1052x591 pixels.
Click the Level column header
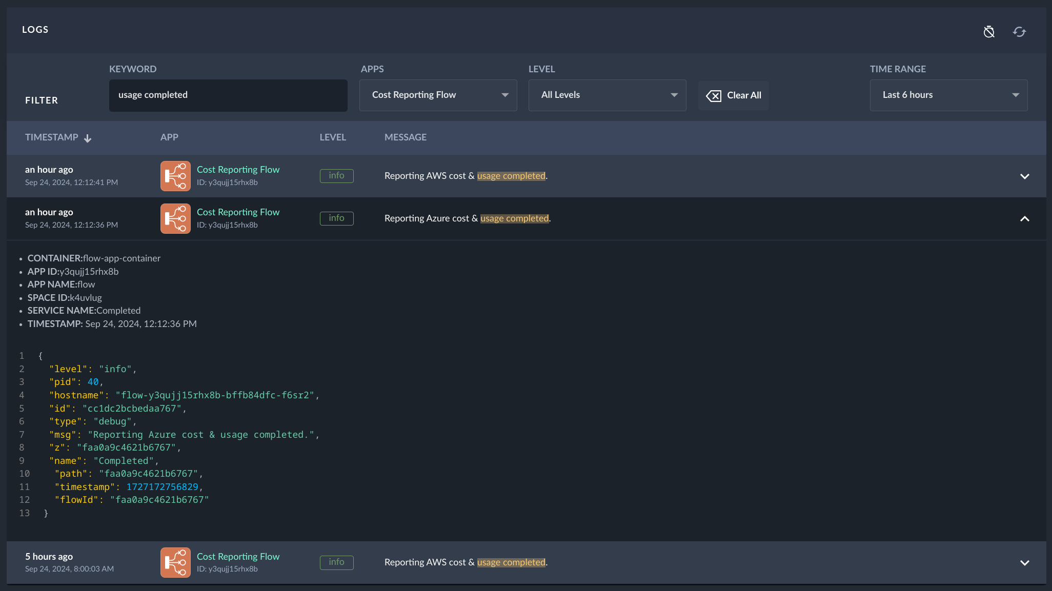point(333,137)
